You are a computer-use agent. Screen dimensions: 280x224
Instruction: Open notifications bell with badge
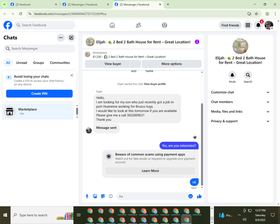[258, 25]
